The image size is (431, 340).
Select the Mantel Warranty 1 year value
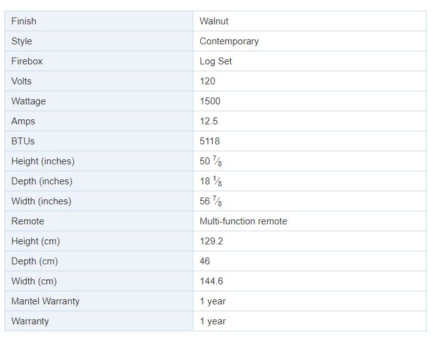tap(213, 301)
